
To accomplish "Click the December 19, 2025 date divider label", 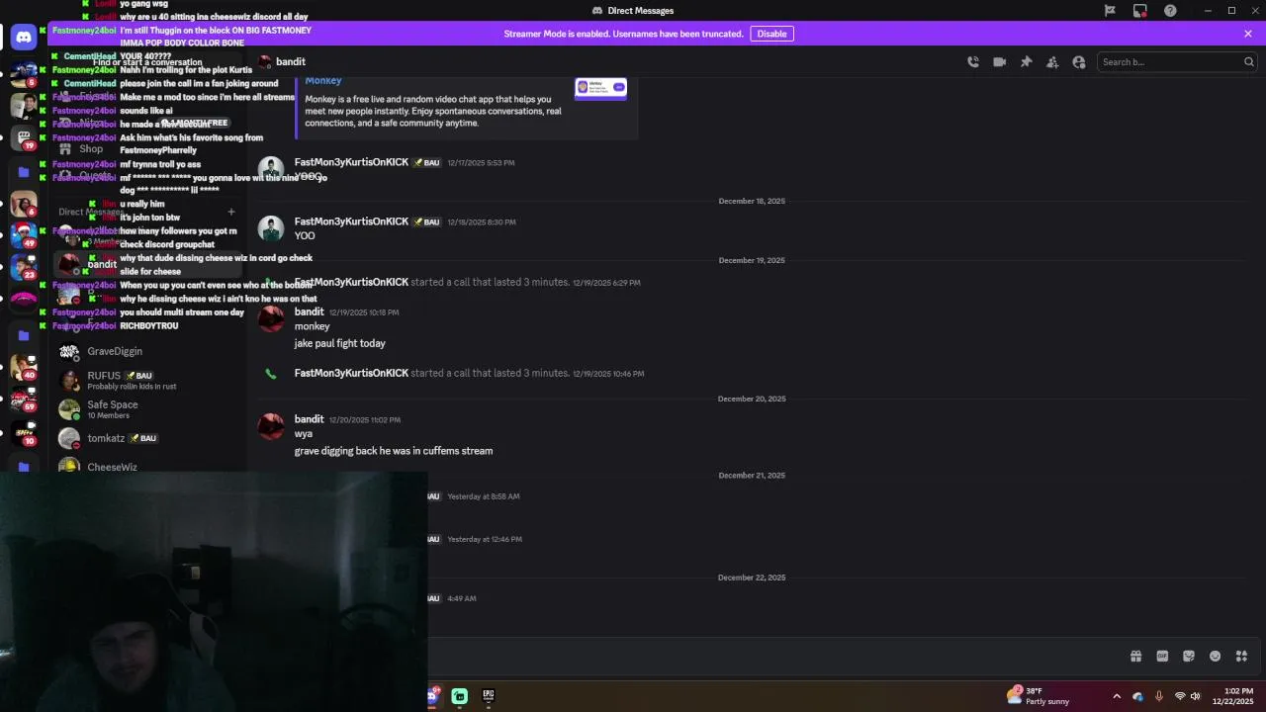I will point(752,260).
